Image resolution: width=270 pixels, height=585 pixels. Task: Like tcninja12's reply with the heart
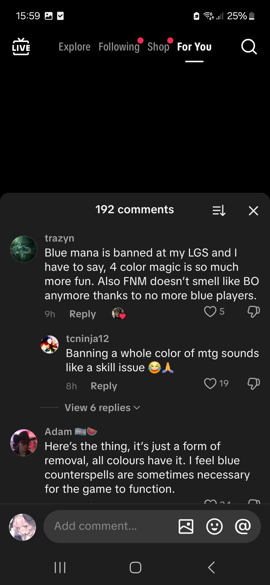click(210, 383)
